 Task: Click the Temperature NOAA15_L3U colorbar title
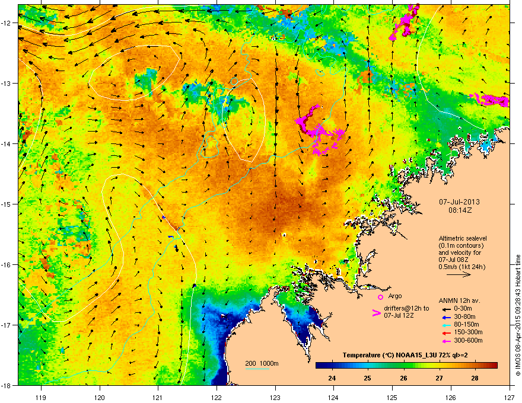pos(405,356)
